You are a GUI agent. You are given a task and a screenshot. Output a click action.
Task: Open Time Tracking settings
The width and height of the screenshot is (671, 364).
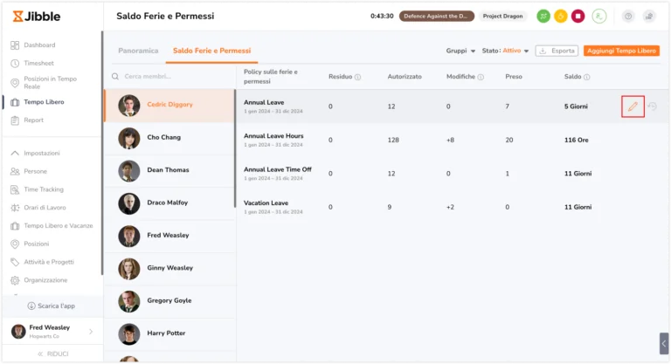pyautogui.click(x=44, y=189)
